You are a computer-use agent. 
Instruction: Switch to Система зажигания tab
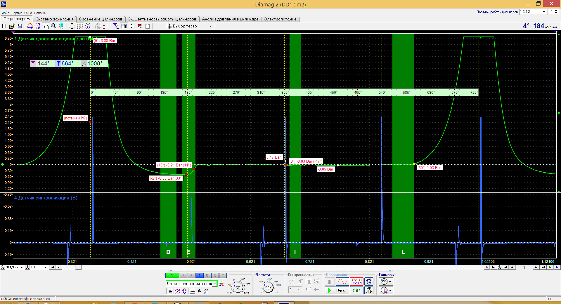(x=54, y=19)
